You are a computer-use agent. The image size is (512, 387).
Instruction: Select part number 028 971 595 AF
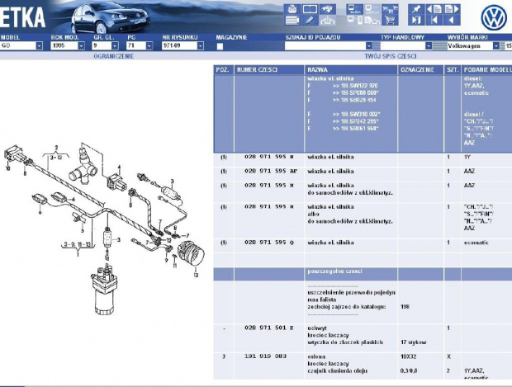271,172
